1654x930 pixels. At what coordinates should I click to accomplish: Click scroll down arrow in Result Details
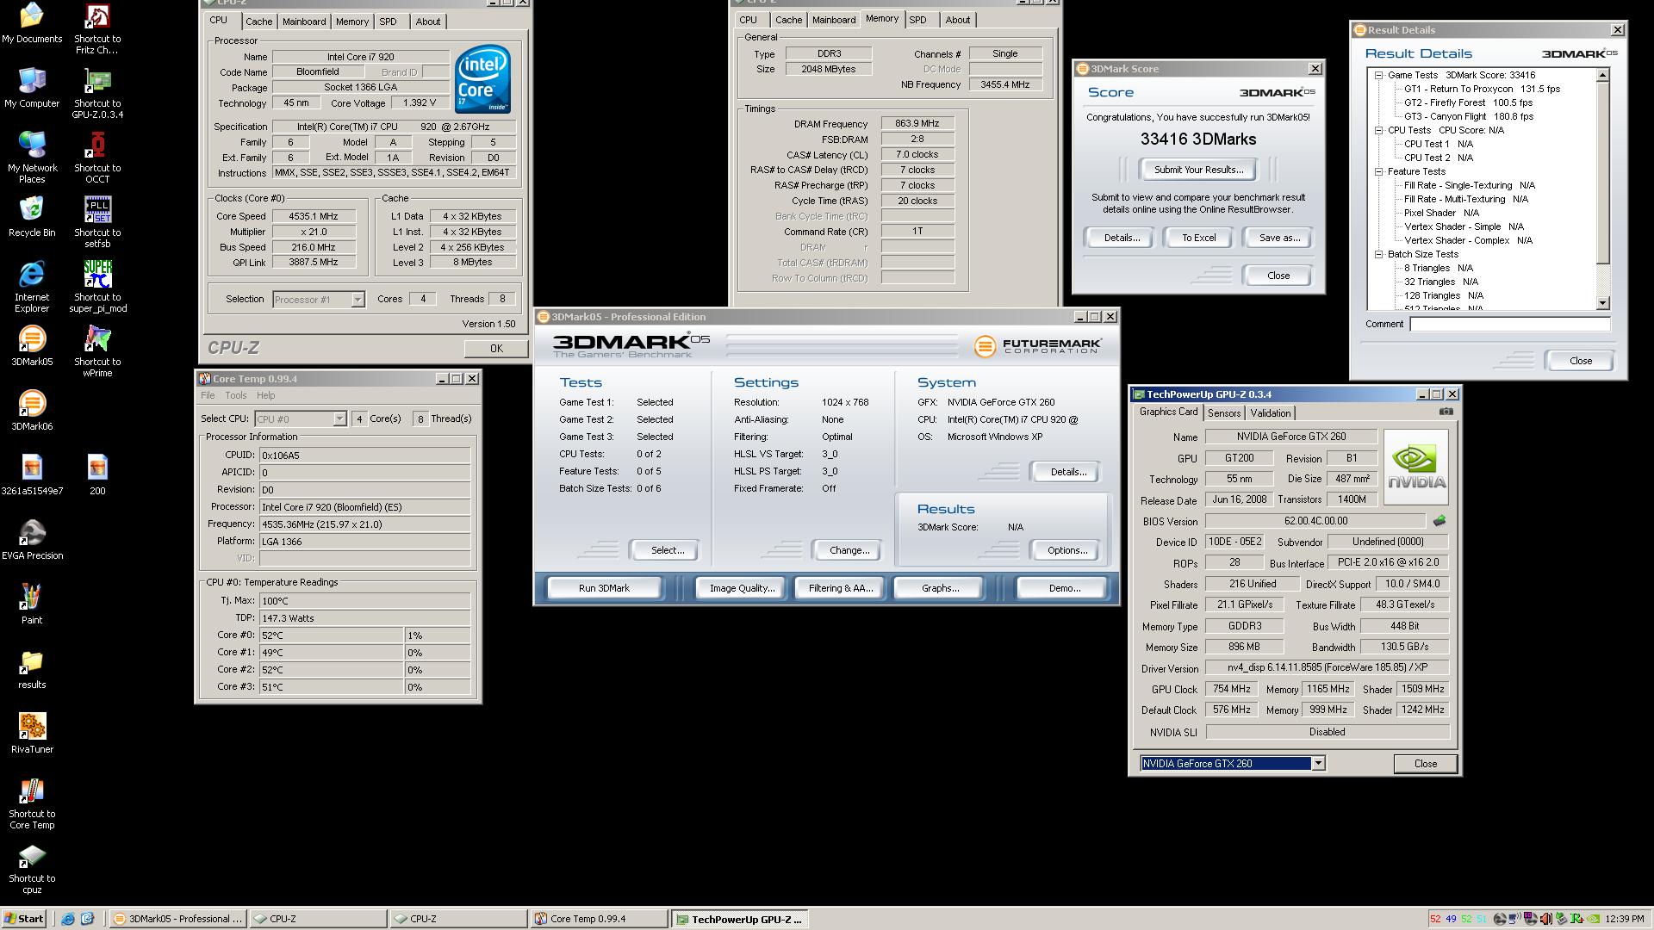[x=1602, y=303]
